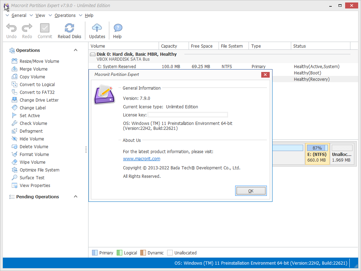Open the www.macrorit.com link
This screenshot has height=271, width=361.
coord(142,159)
